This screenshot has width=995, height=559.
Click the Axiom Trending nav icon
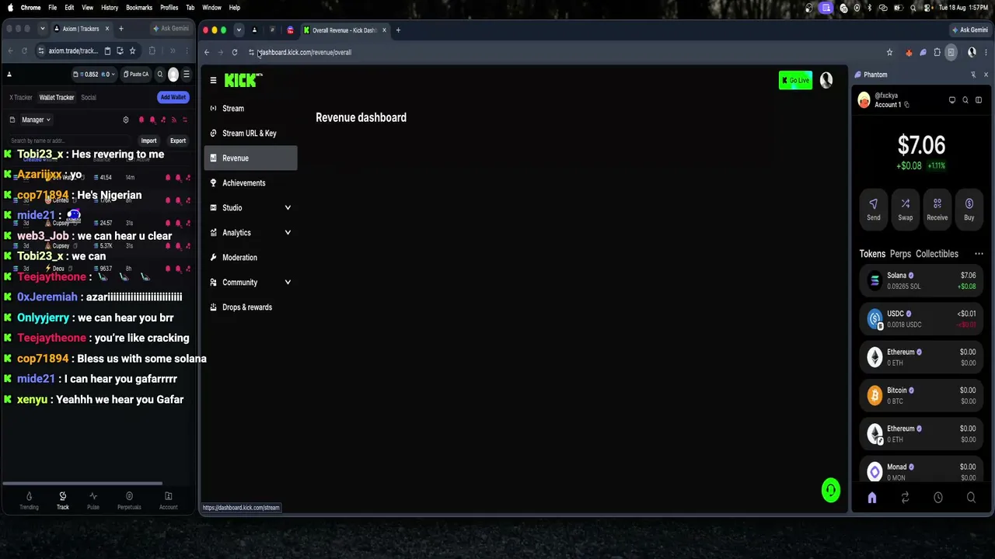29,501
